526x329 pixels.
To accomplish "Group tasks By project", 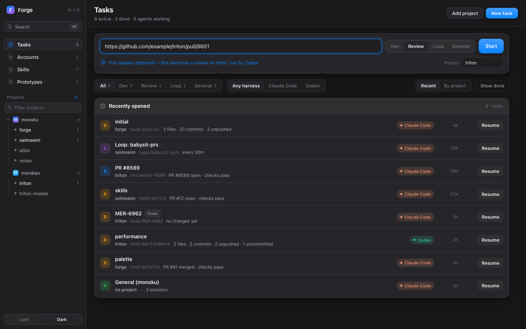I will click(455, 86).
